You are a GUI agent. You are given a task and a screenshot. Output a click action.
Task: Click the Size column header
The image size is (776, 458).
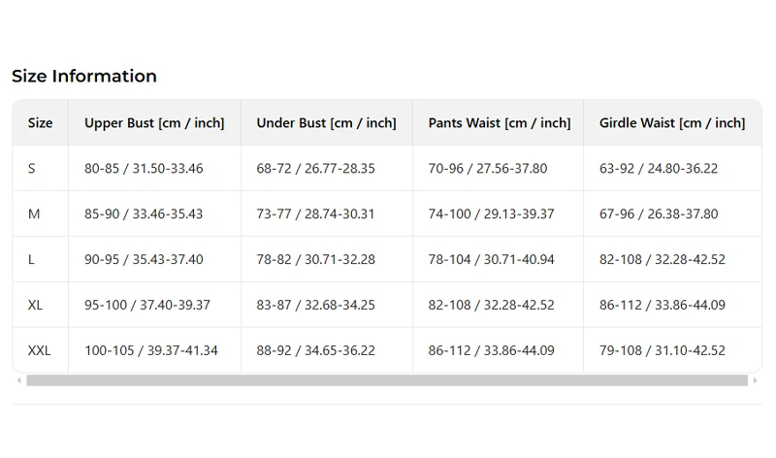[40, 123]
